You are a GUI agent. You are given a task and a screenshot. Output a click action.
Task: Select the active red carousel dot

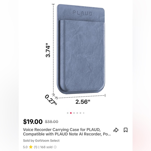(71, 113)
